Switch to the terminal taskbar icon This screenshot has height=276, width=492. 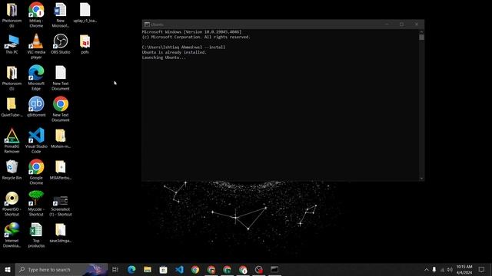tap(274, 269)
